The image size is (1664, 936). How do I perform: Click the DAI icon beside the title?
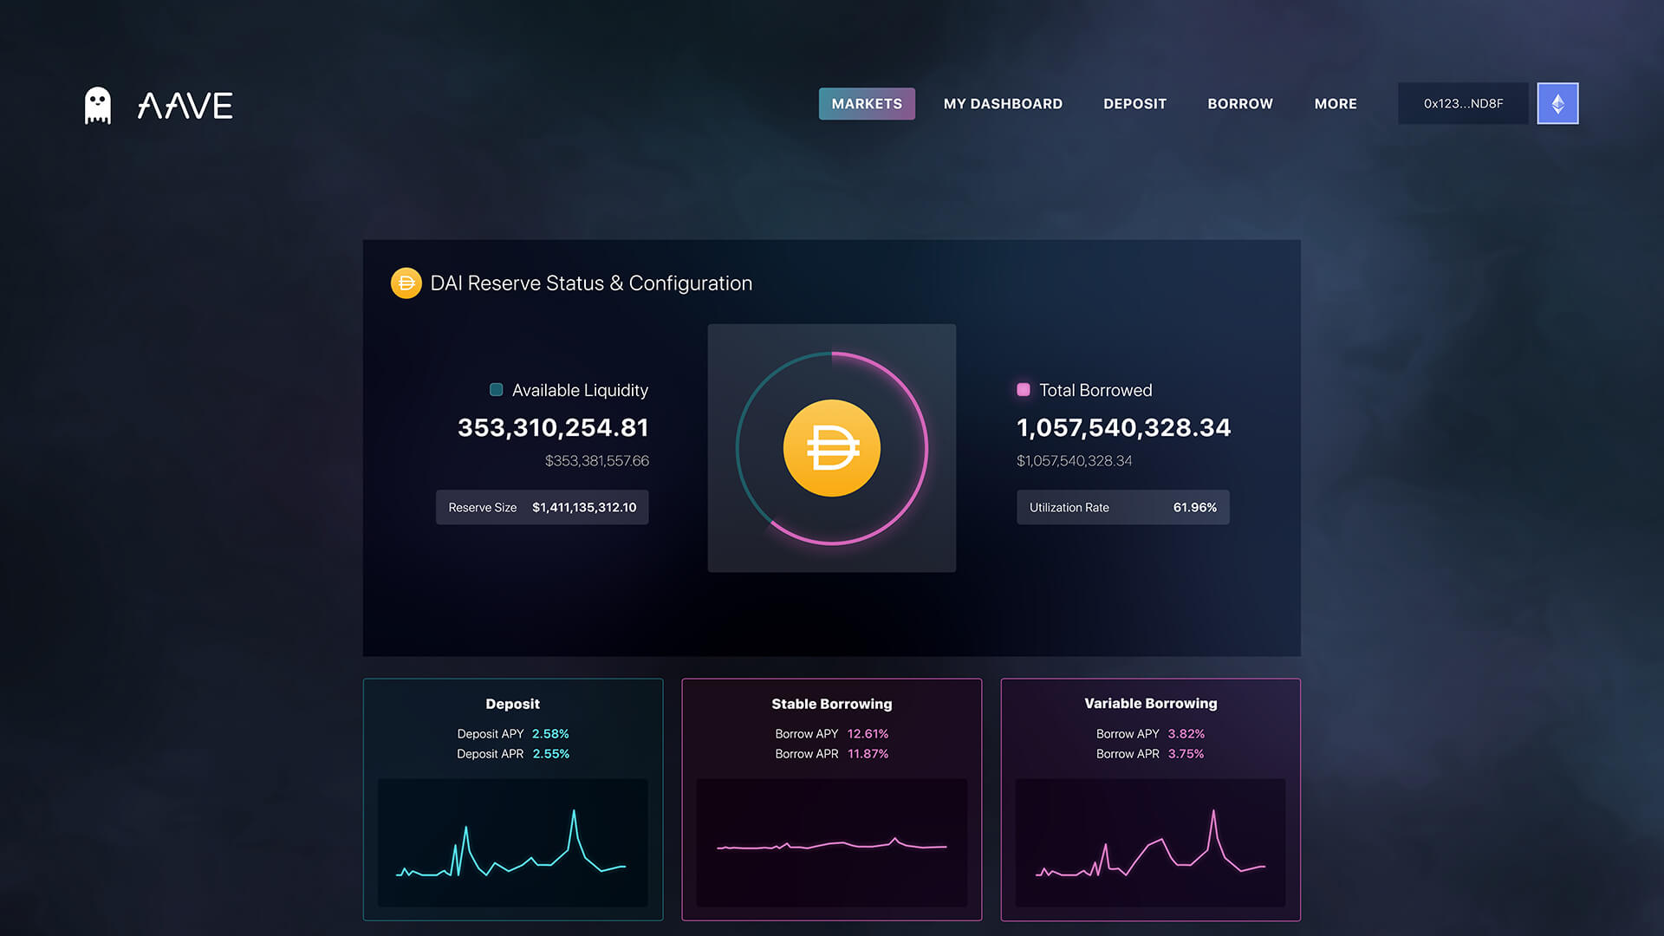point(406,283)
